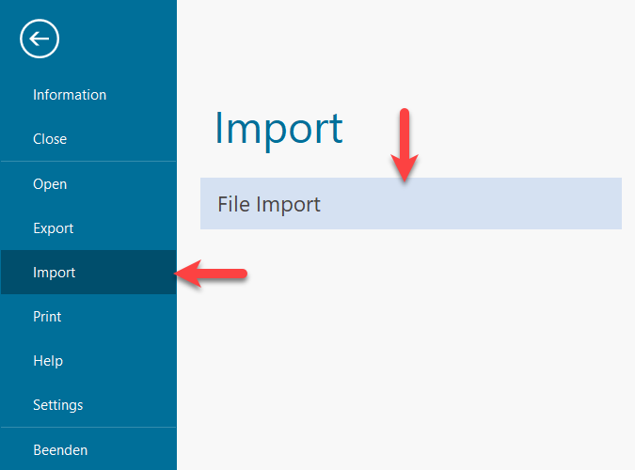The width and height of the screenshot is (635, 470).
Task: Return to document using the back arrow
Action: 40,39
